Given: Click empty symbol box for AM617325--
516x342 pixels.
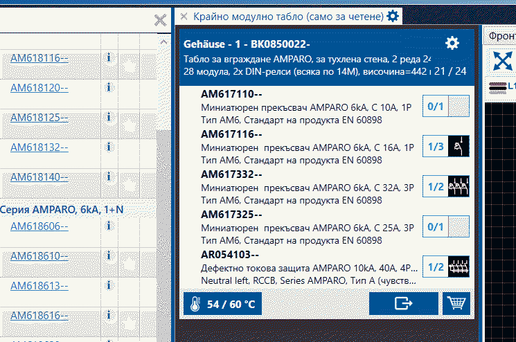Looking at the screenshot, I should click(x=459, y=226).
